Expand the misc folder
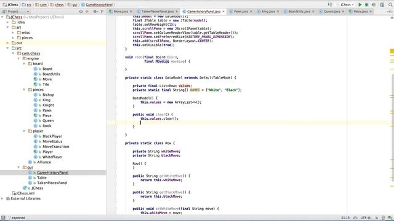394x221 pixels. coord(13,33)
